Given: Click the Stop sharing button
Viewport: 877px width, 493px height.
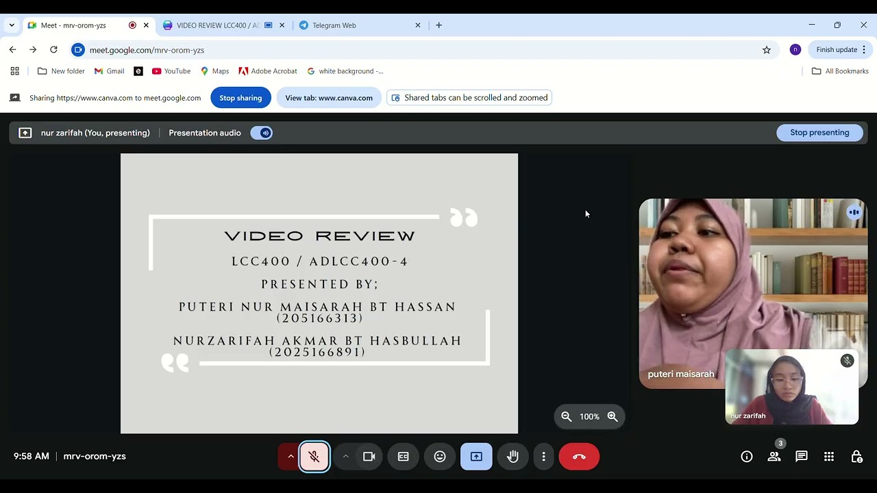Looking at the screenshot, I should (240, 98).
